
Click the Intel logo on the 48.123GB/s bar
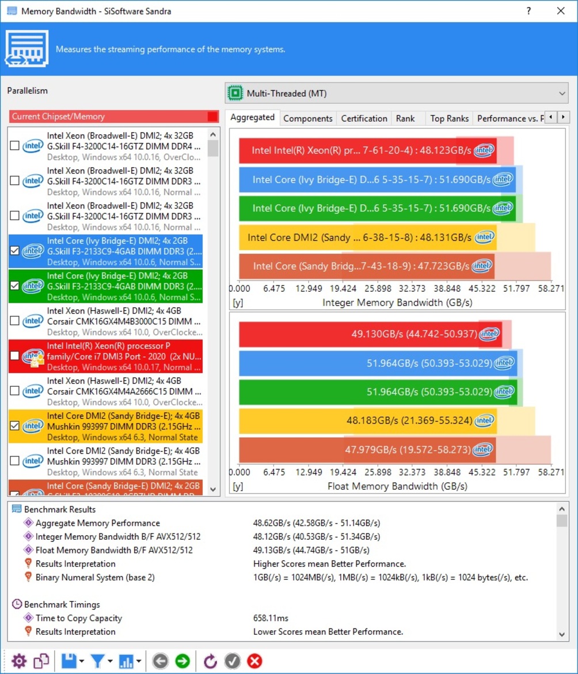pos(484,150)
